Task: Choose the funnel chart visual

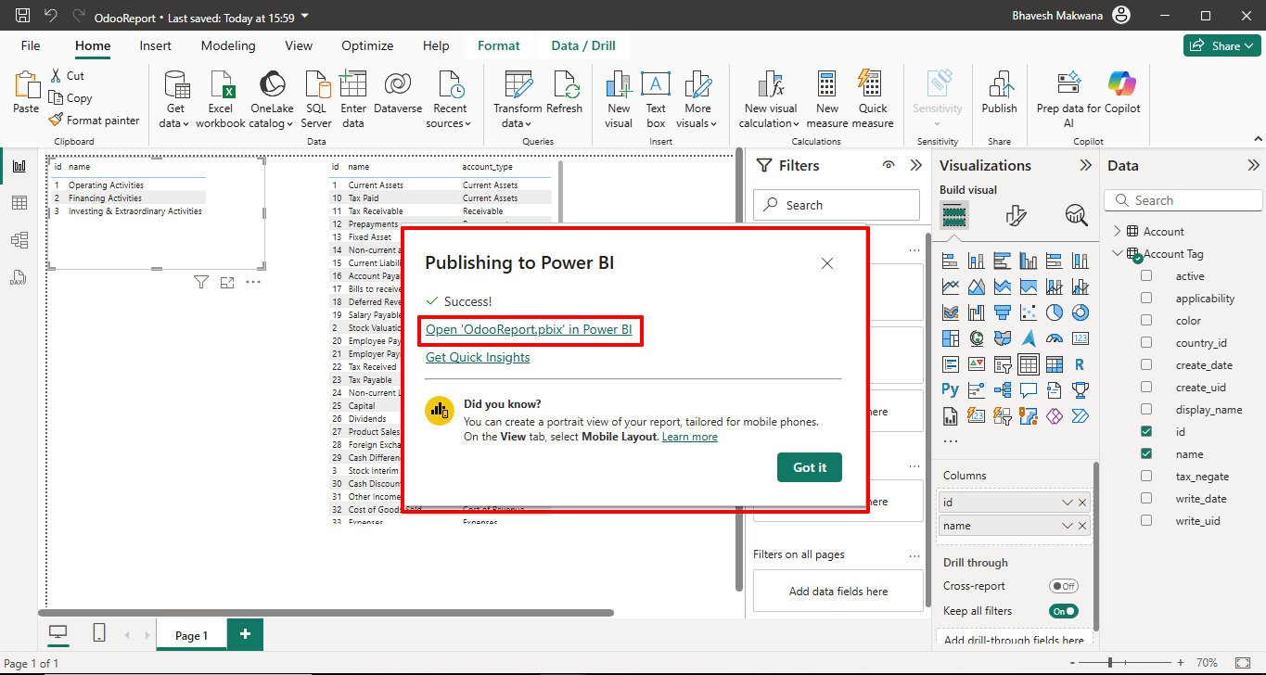Action: pos(1002,312)
